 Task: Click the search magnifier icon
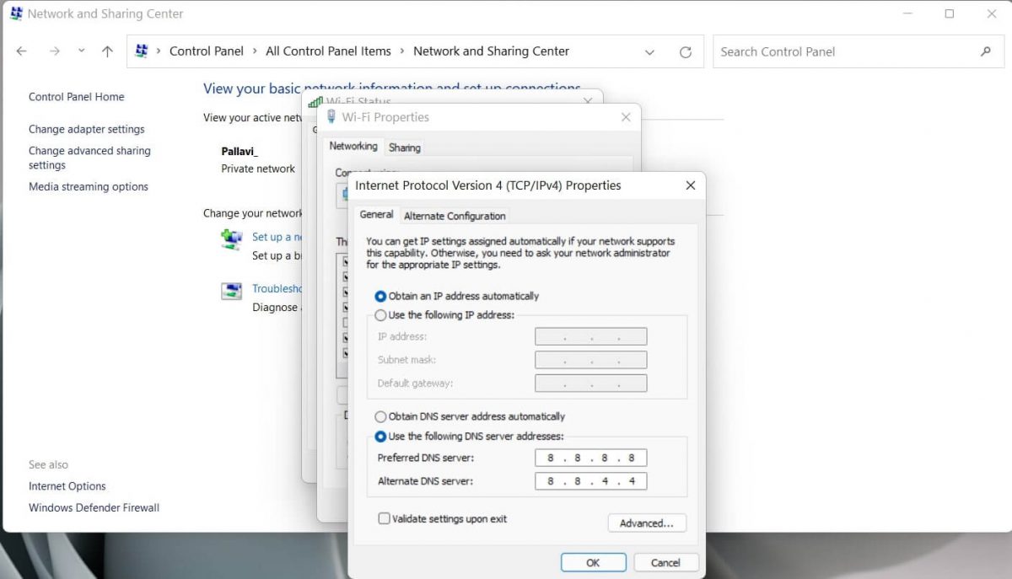(985, 51)
